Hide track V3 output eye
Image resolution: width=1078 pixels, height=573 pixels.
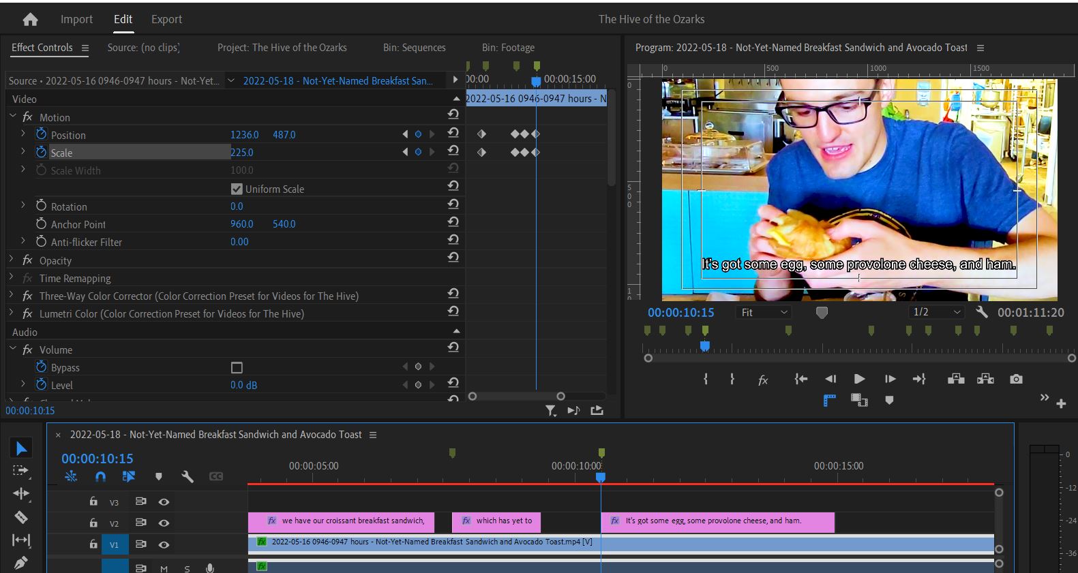click(x=164, y=501)
